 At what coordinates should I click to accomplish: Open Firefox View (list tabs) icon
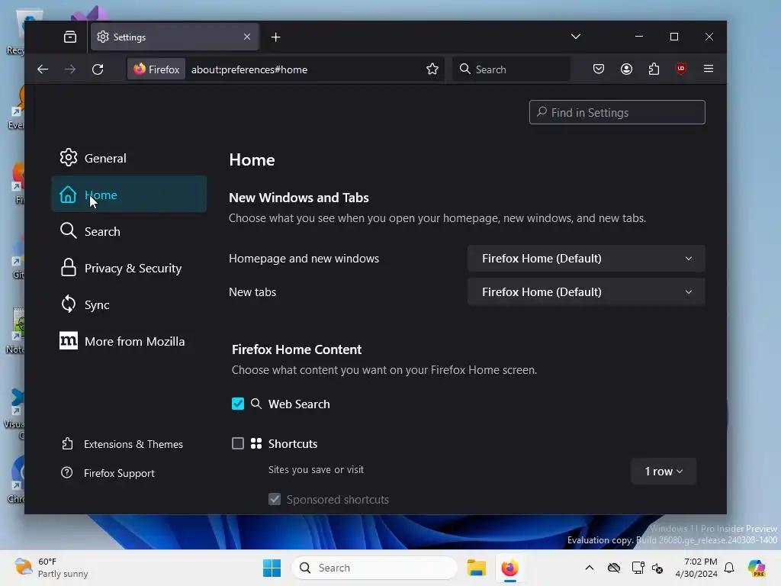(x=70, y=37)
